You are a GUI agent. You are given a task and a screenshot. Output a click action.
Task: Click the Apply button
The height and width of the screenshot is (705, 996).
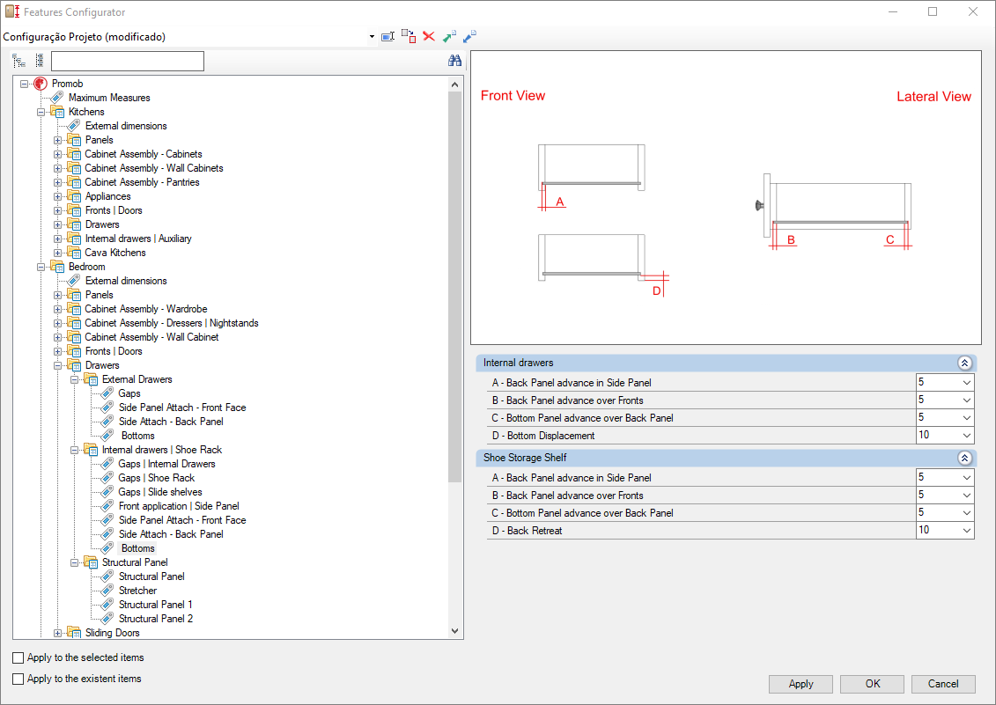800,683
